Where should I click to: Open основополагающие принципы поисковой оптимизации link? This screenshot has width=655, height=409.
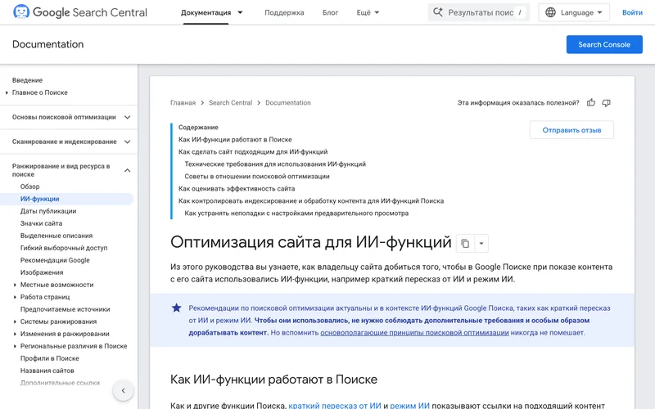coord(414,333)
